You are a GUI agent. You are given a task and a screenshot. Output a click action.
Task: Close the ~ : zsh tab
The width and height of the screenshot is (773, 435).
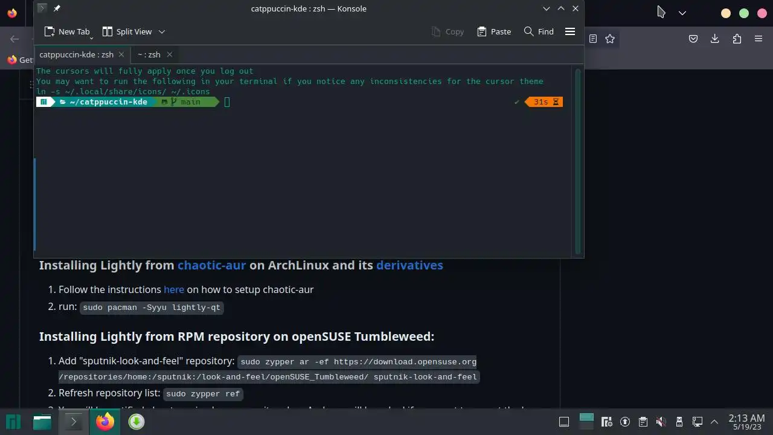(x=170, y=54)
